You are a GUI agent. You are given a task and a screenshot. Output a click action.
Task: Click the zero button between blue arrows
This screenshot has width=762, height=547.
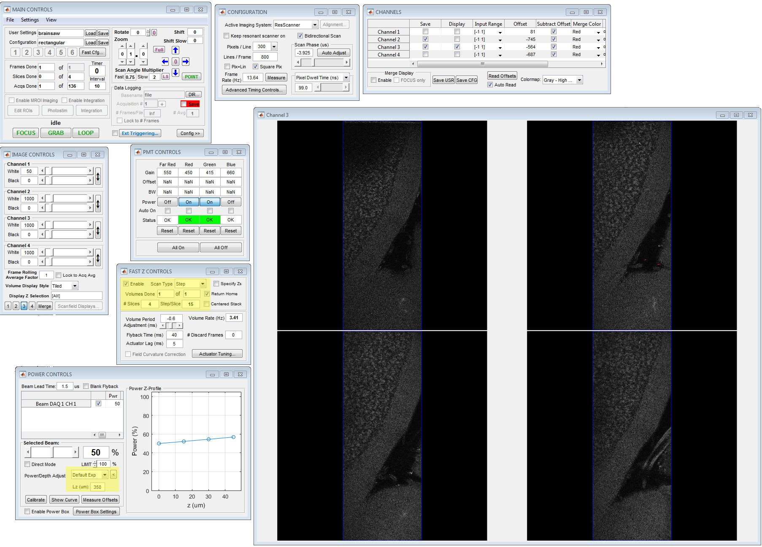tap(176, 62)
